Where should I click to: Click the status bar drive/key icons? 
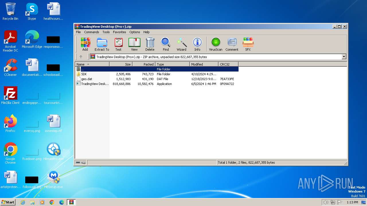coord(81,163)
